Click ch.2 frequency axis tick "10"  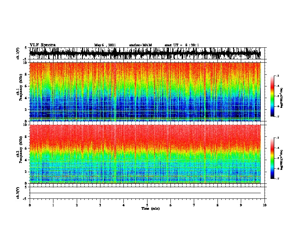(x=25, y=125)
